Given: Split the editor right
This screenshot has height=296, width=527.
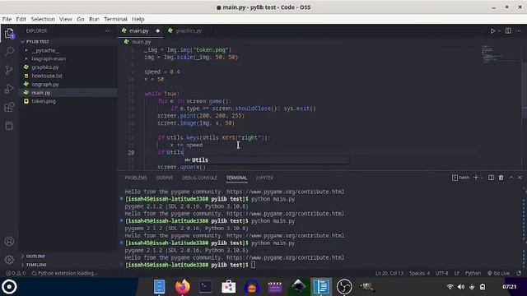Looking at the screenshot, I should click(508, 31).
